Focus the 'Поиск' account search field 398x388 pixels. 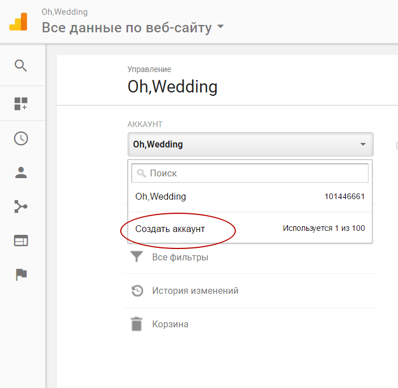(x=255, y=174)
